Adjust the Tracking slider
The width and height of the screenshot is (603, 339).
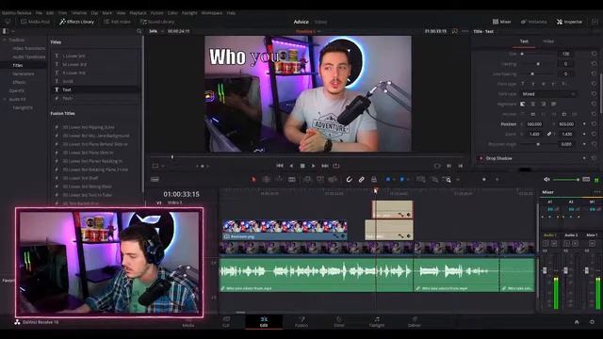pos(537,64)
